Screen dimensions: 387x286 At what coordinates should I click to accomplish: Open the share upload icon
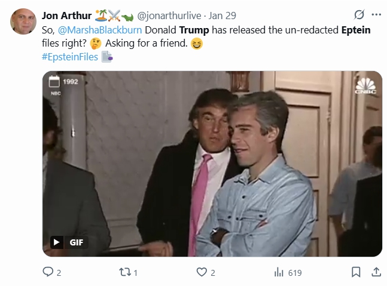(376, 272)
